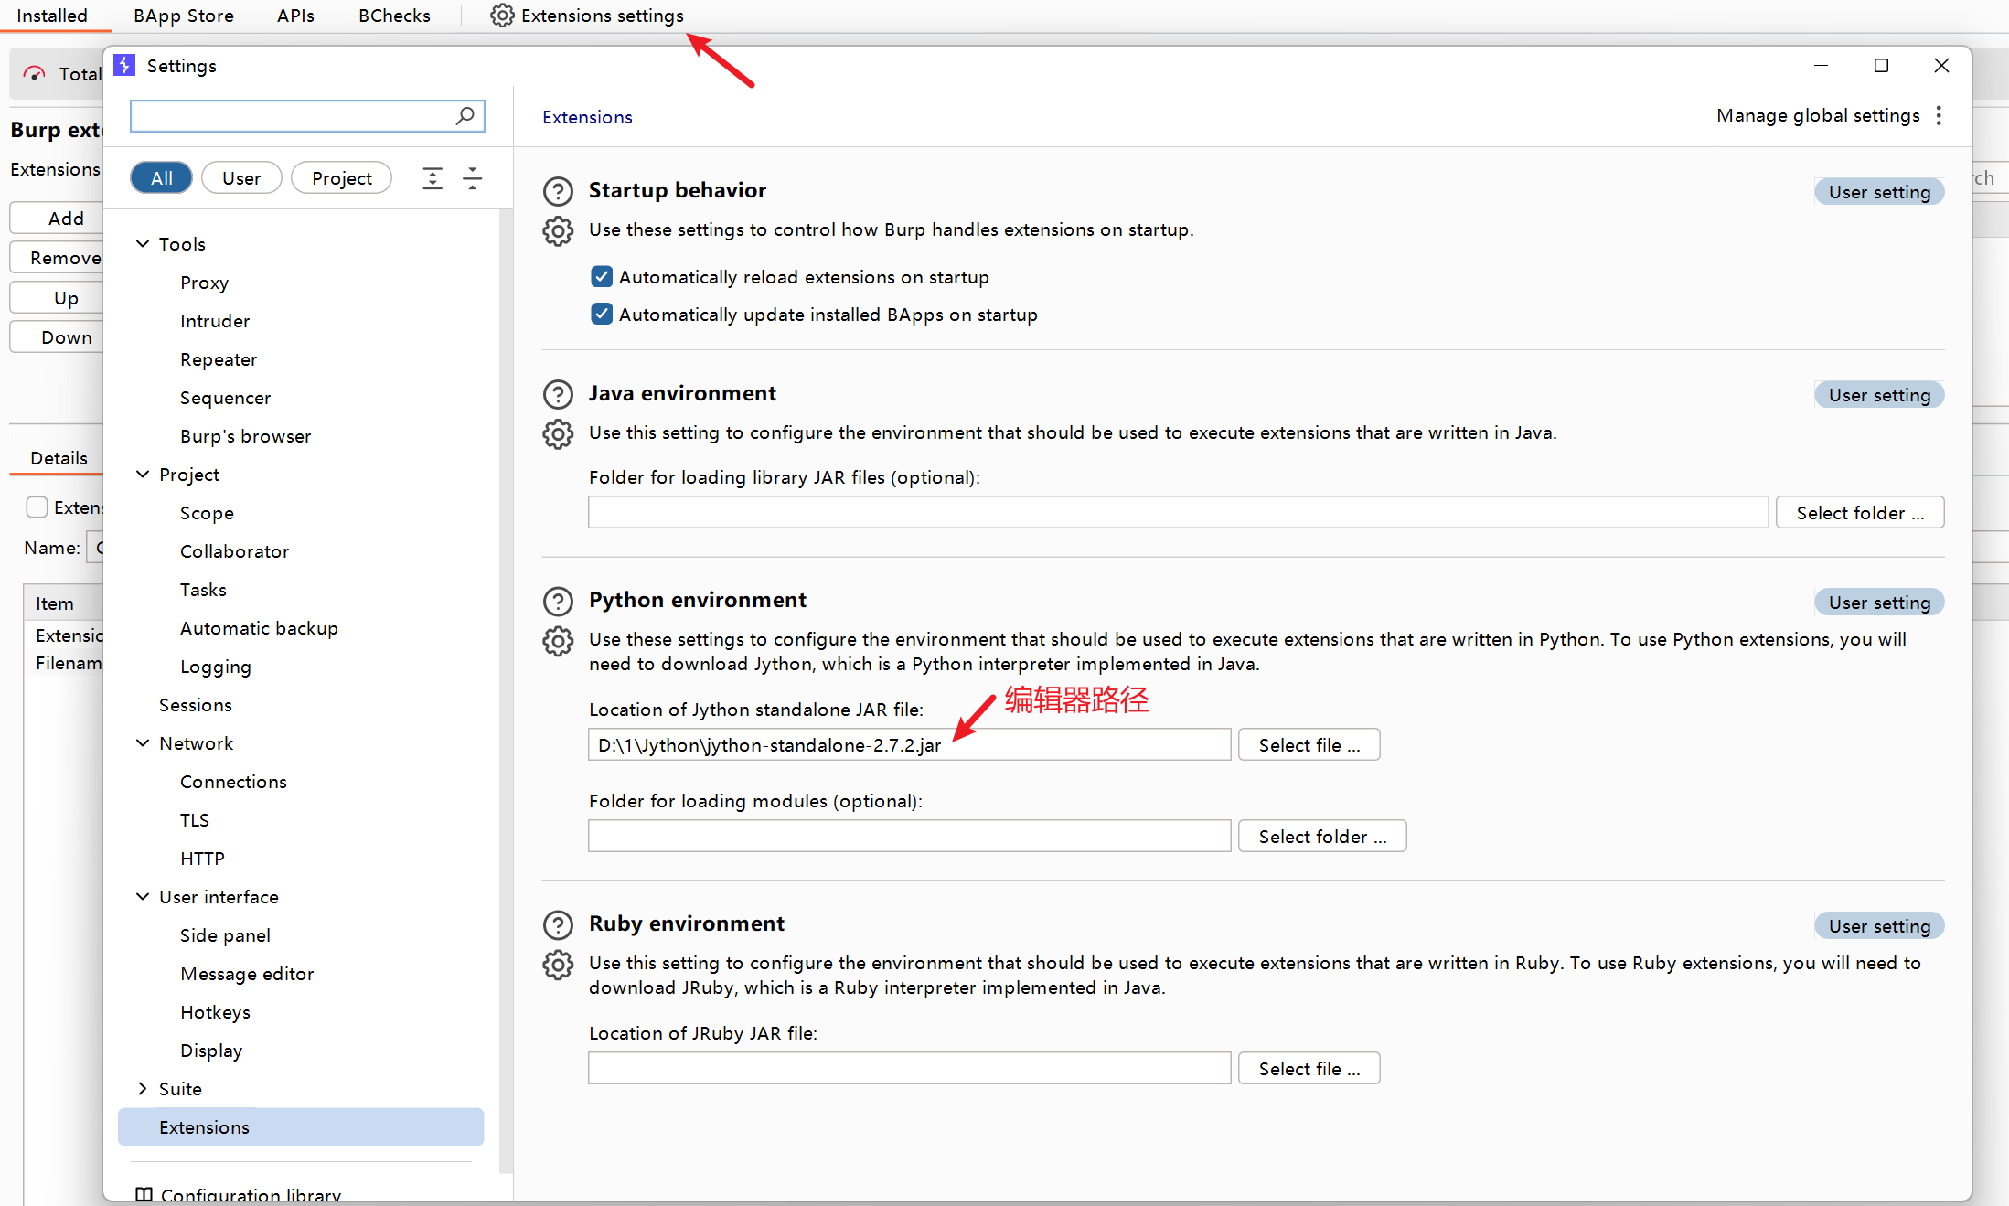Click the Java environment gear icon
Image resolution: width=2009 pixels, height=1206 pixels.
pos(558,433)
